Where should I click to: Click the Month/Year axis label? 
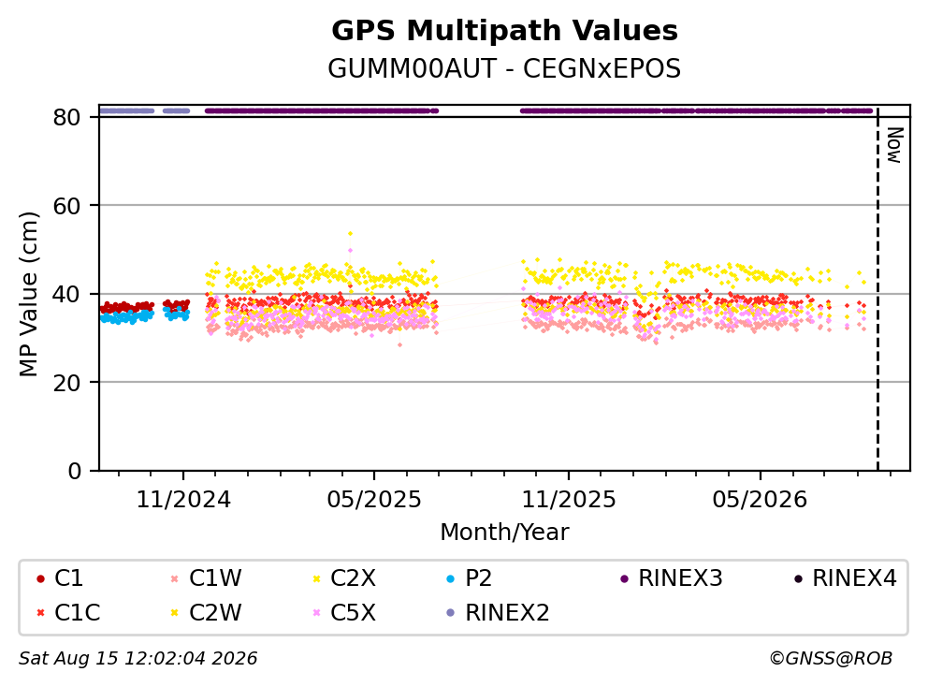[x=505, y=533]
